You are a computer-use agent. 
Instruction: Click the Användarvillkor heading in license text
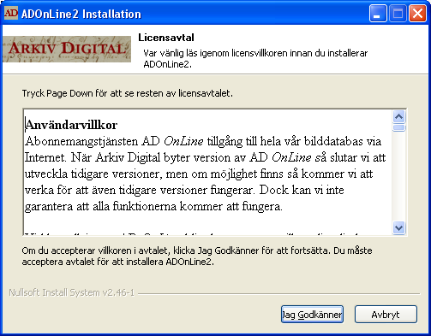[71, 125]
